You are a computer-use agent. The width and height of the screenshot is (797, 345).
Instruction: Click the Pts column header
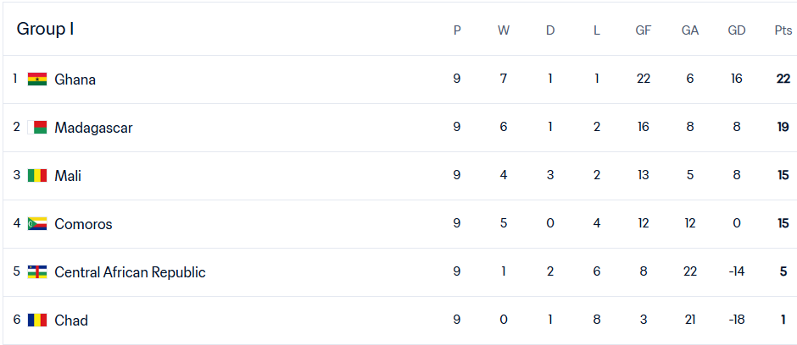(x=783, y=30)
